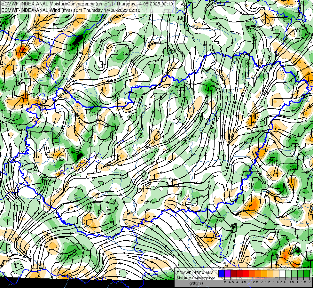Select the legend swatch between -4.5 and -4
This screenshot has height=288, width=313.
tap(234, 274)
